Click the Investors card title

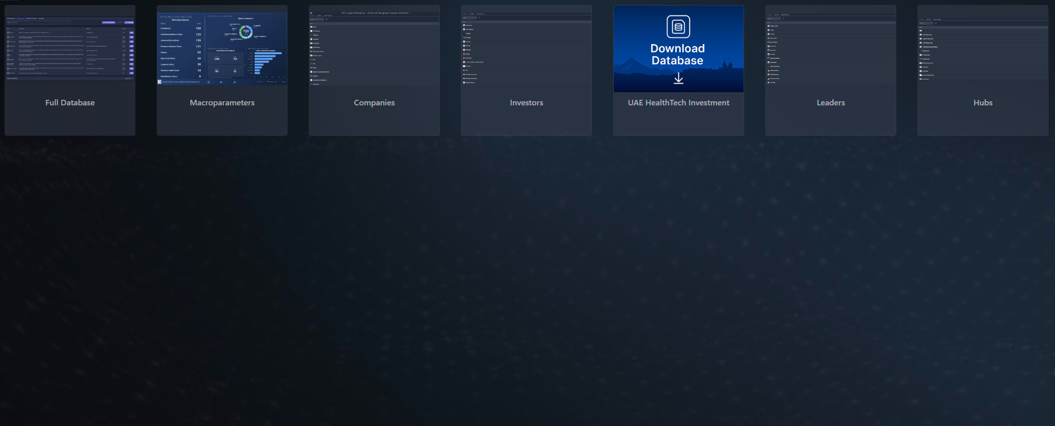[526, 103]
